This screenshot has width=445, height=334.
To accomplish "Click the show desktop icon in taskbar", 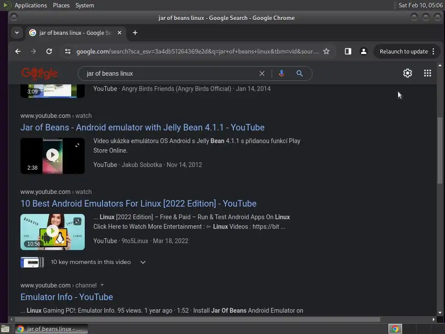I will (5, 329).
